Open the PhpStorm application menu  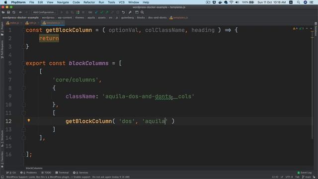click(18, 2)
